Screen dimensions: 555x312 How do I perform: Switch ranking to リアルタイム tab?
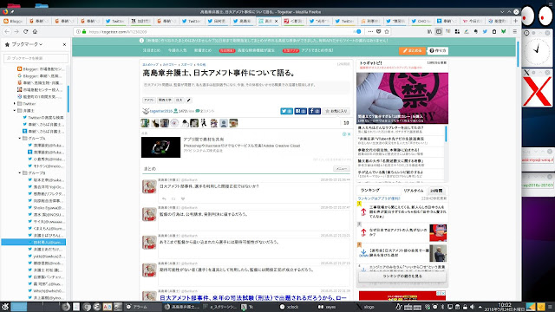[x=414, y=191]
